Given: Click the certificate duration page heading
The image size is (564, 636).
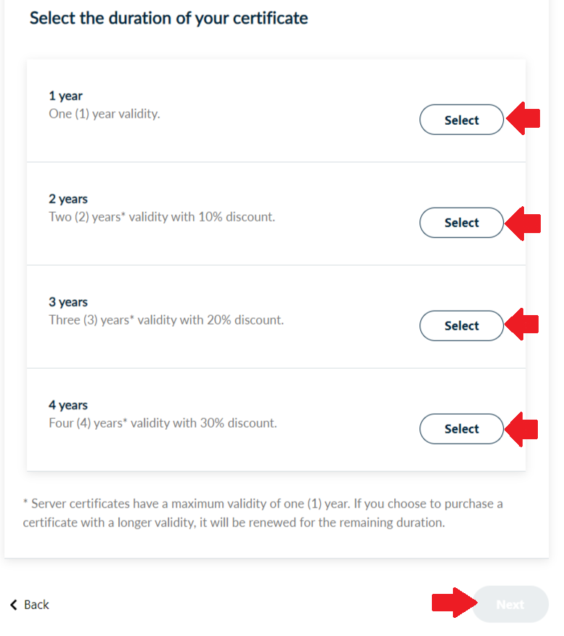Looking at the screenshot, I should pyautogui.click(x=168, y=18).
